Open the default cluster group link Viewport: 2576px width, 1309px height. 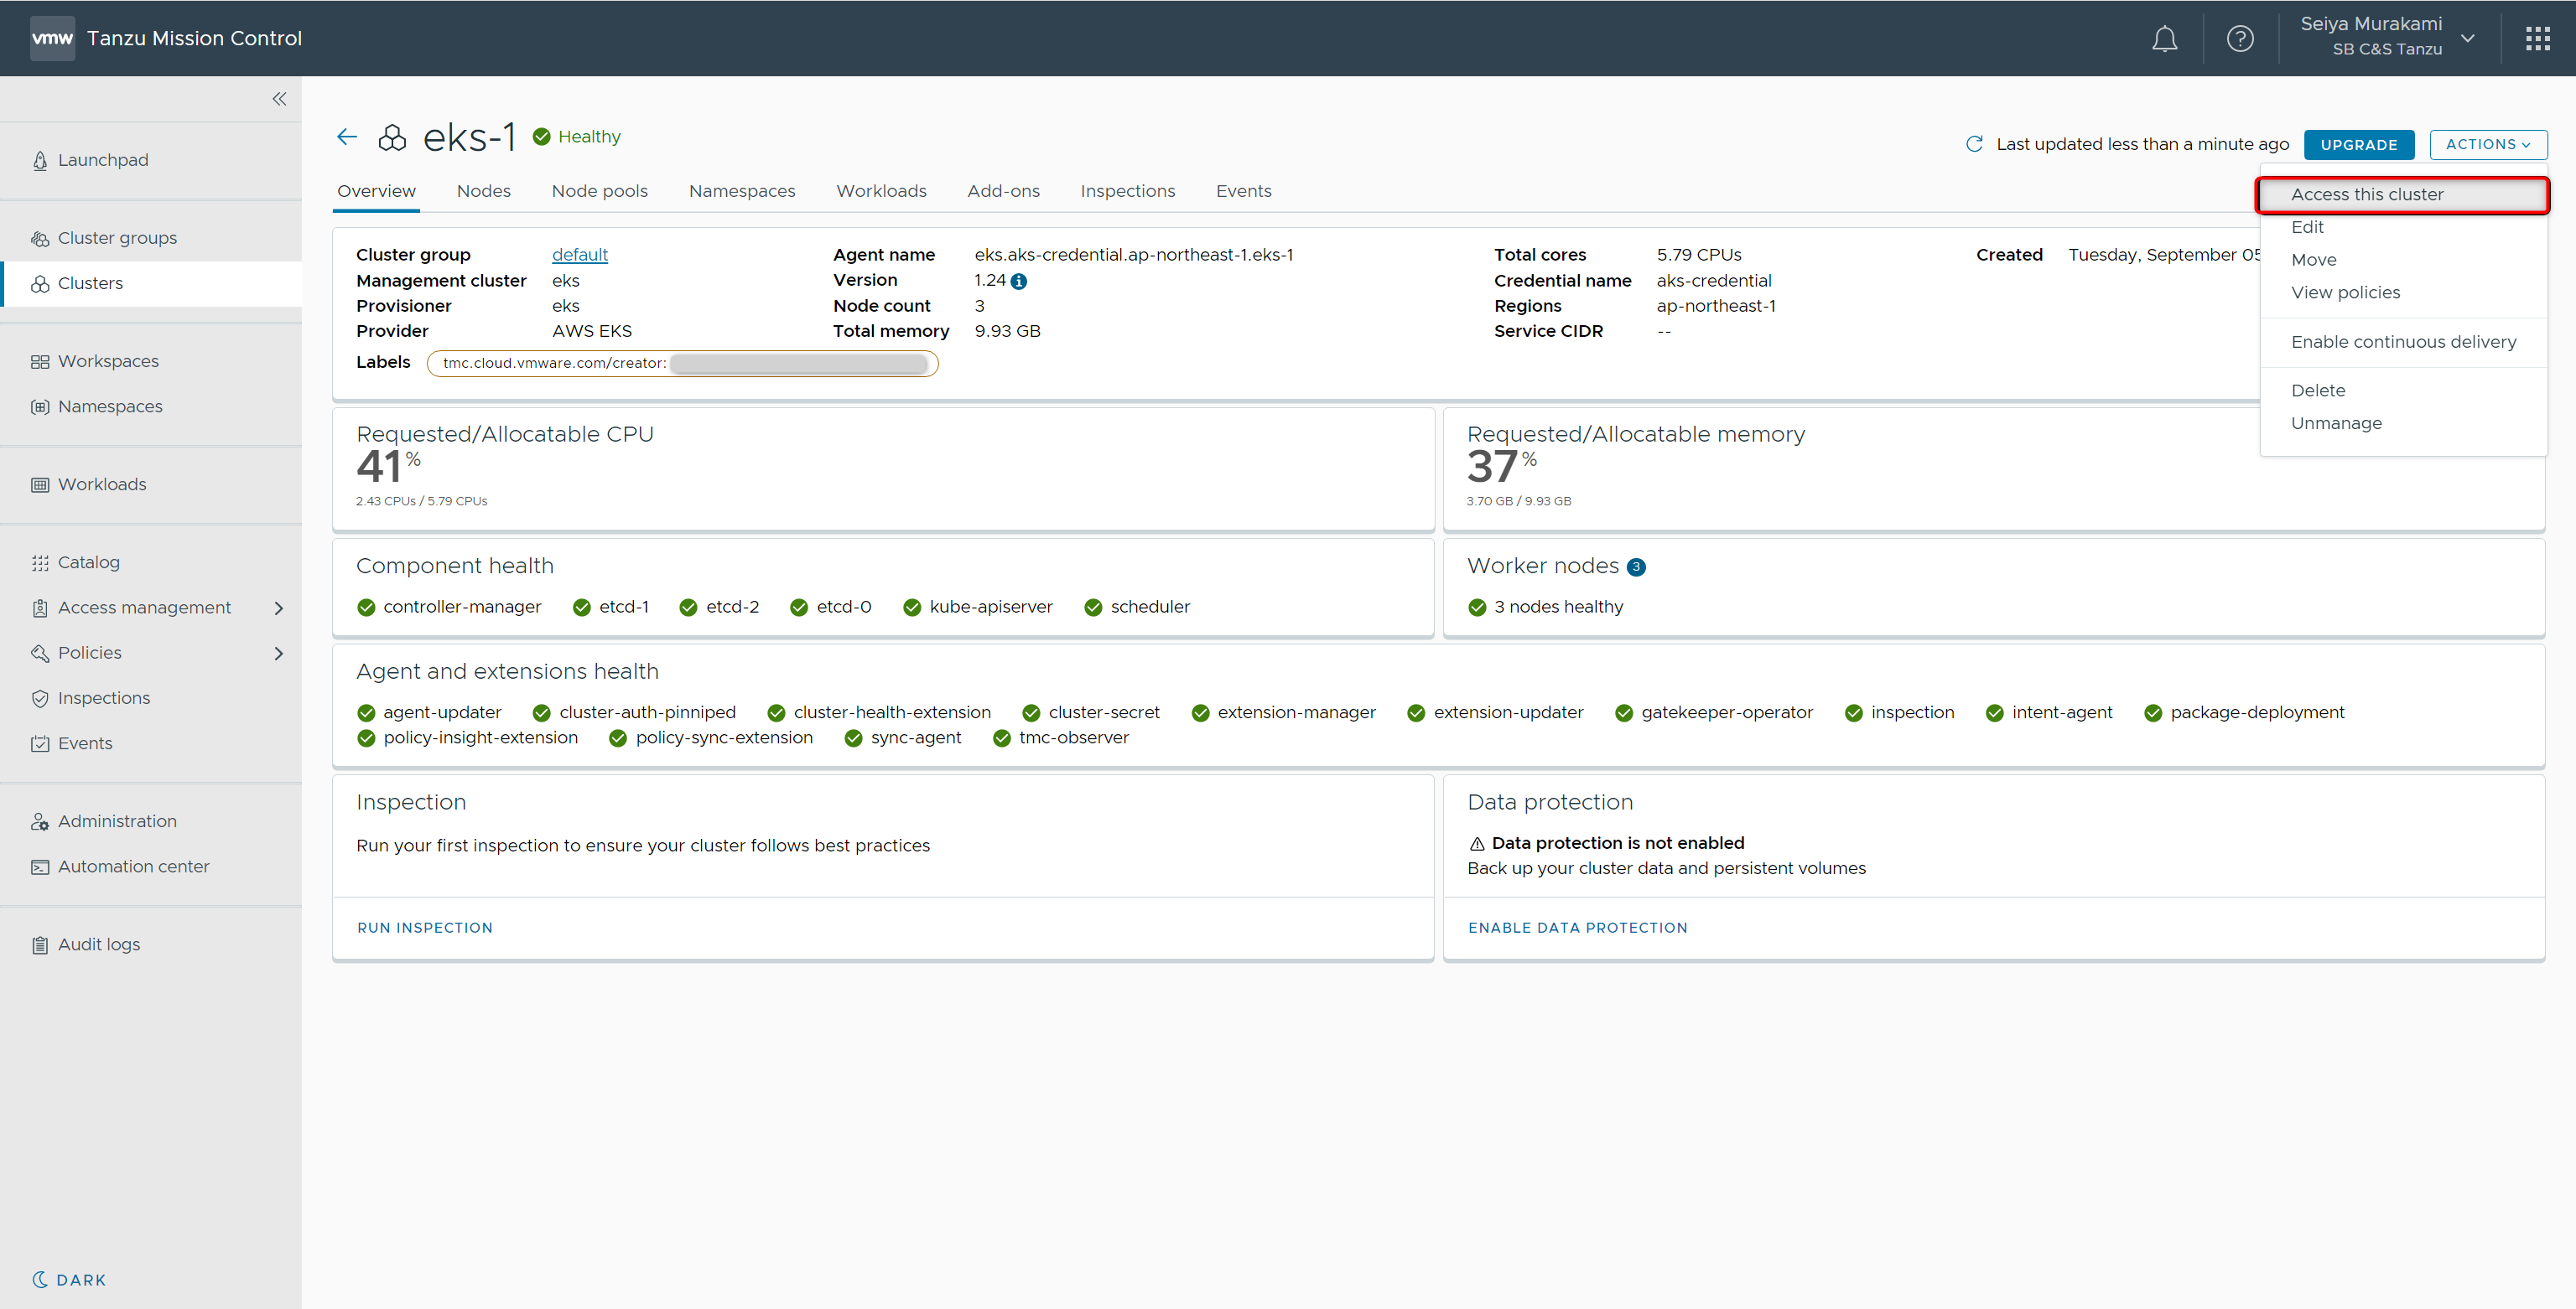click(579, 255)
